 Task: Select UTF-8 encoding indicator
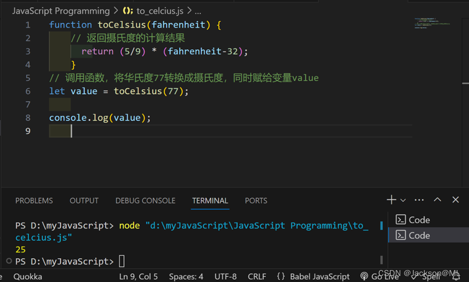click(225, 277)
